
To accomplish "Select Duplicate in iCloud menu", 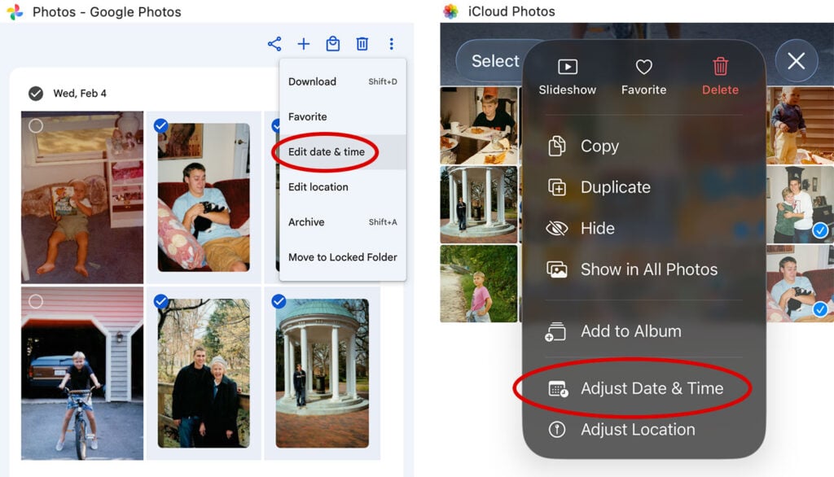I will 644,187.
